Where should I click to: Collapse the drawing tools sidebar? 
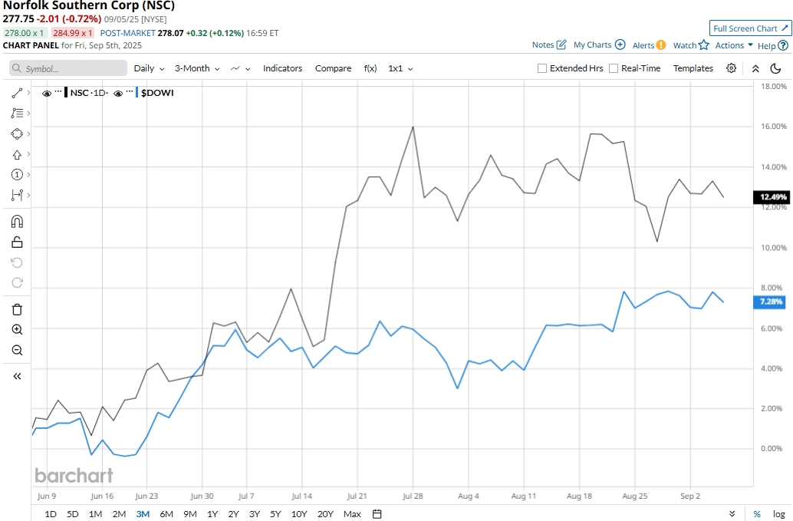[17, 376]
